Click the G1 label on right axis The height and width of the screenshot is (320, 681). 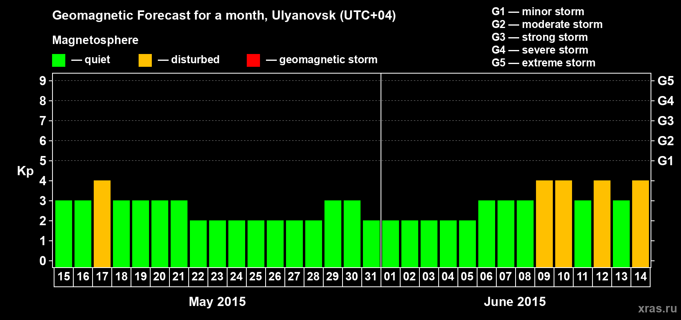tap(666, 161)
